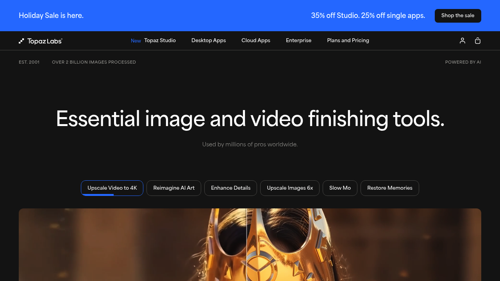
Task: Click the Shop the sale button
Action: pos(457,16)
